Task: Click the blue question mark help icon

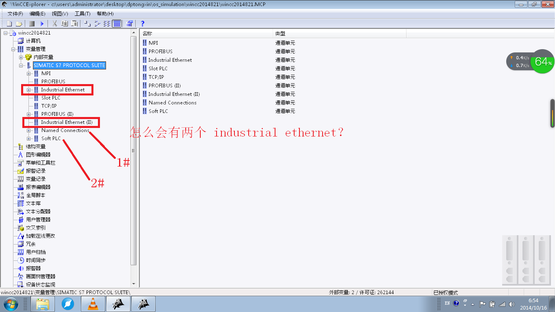Action: (x=143, y=24)
